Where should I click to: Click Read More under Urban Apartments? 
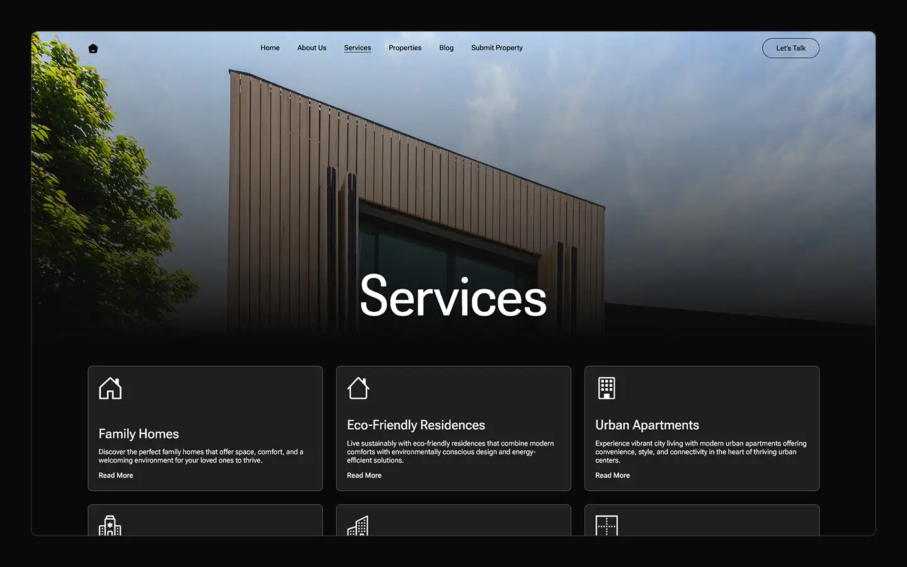click(612, 476)
